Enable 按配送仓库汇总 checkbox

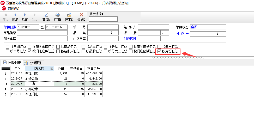coord(29,47)
